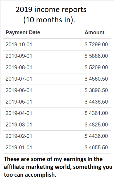Click the Payment Date column header

pos(23,33)
